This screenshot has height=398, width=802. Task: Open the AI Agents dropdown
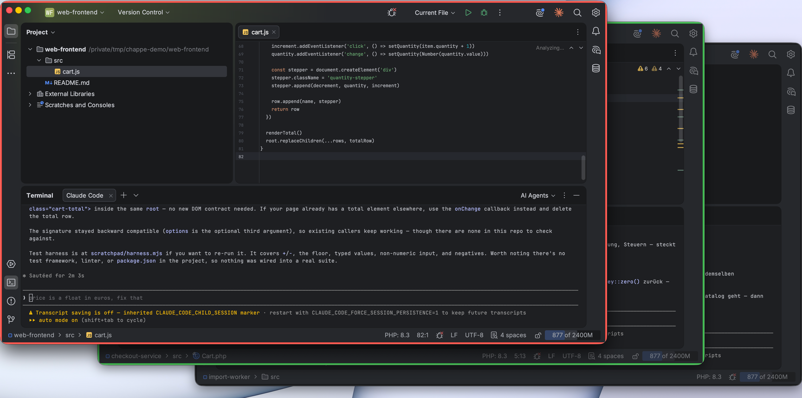[x=538, y=195]
